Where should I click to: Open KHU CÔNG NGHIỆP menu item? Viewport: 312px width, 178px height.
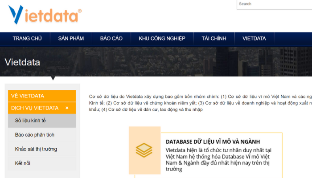[162, 39]
